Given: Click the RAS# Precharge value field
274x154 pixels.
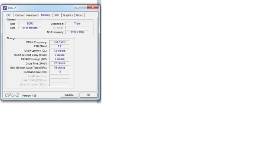Looking at the screenshot, I should pyautogui.click(x=60, y=59).
